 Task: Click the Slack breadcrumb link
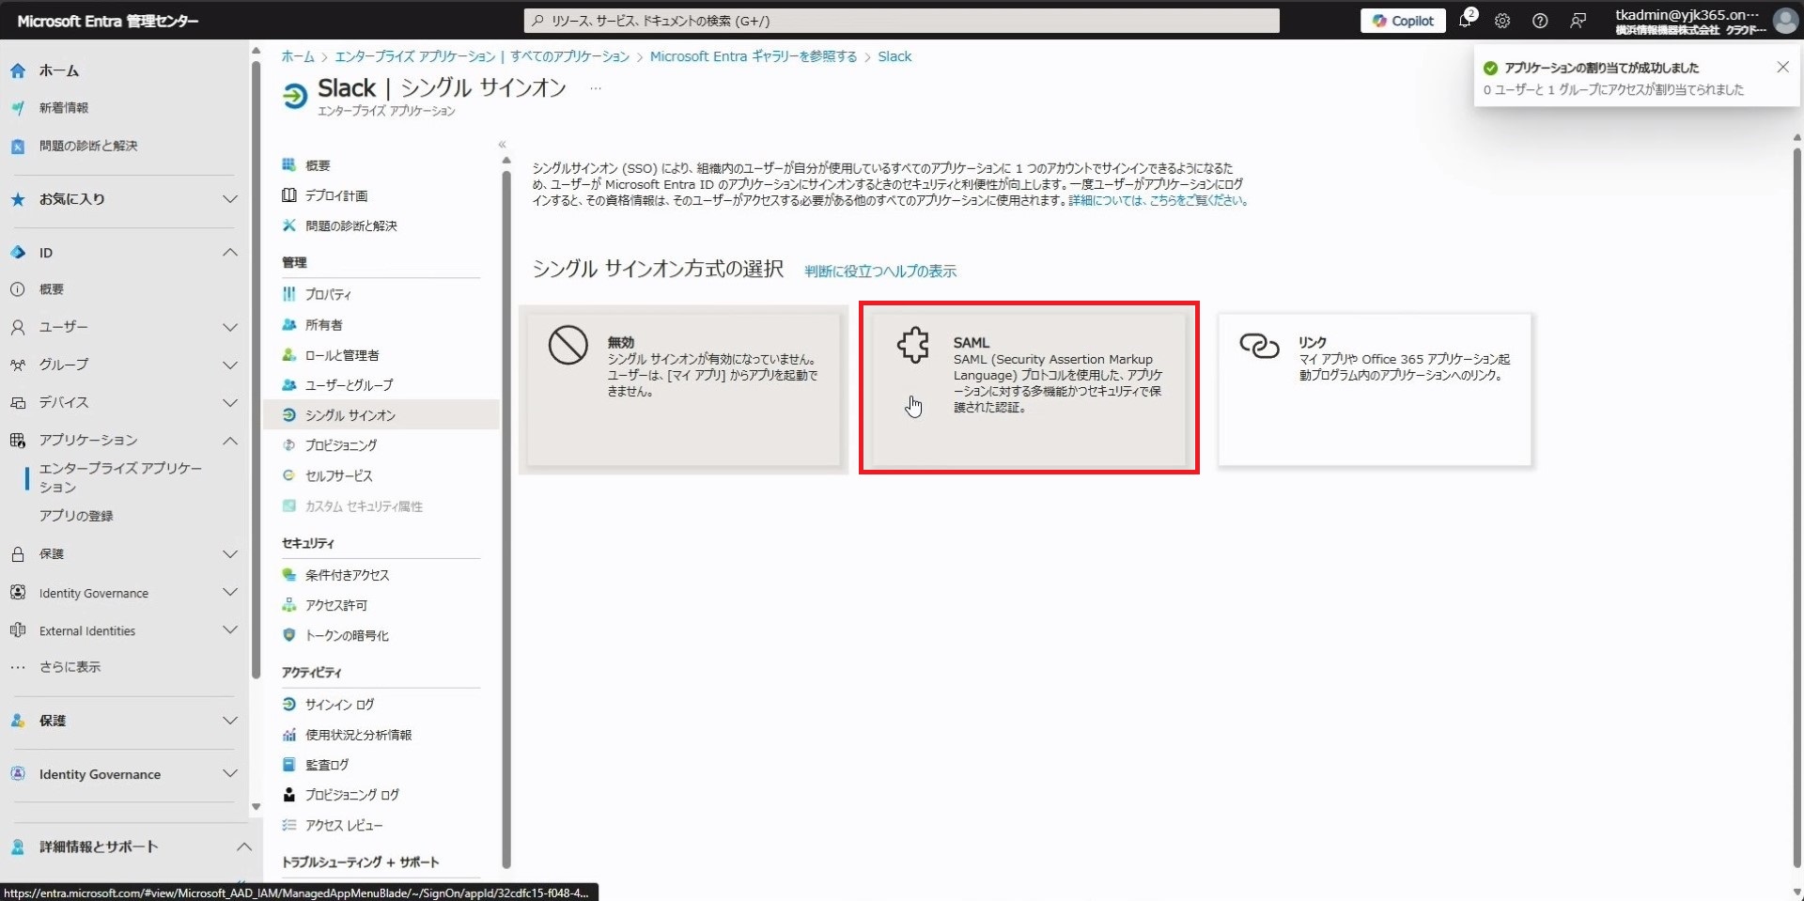point(894,56)
